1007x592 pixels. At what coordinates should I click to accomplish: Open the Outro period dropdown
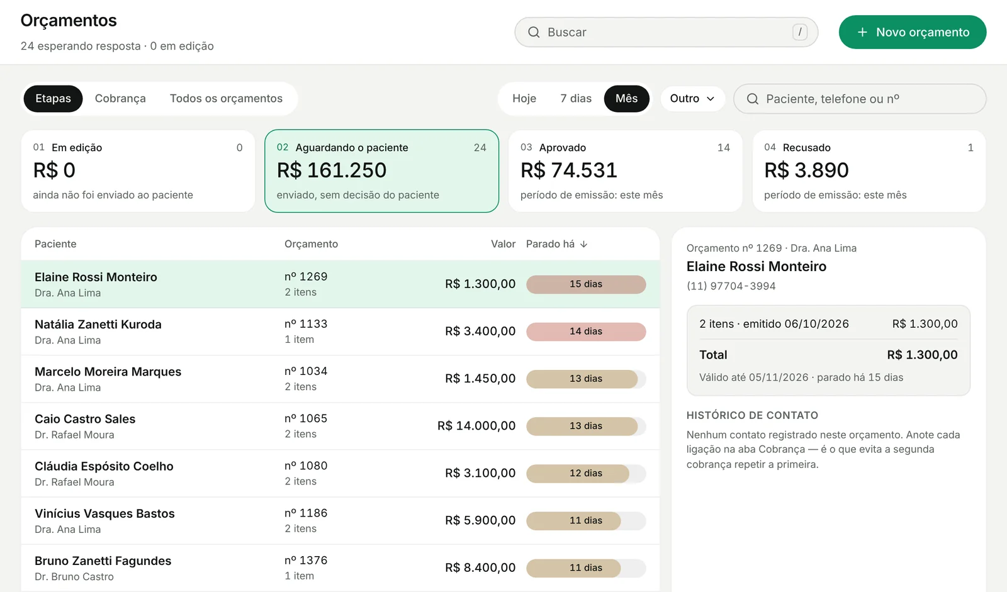point(692,99)
